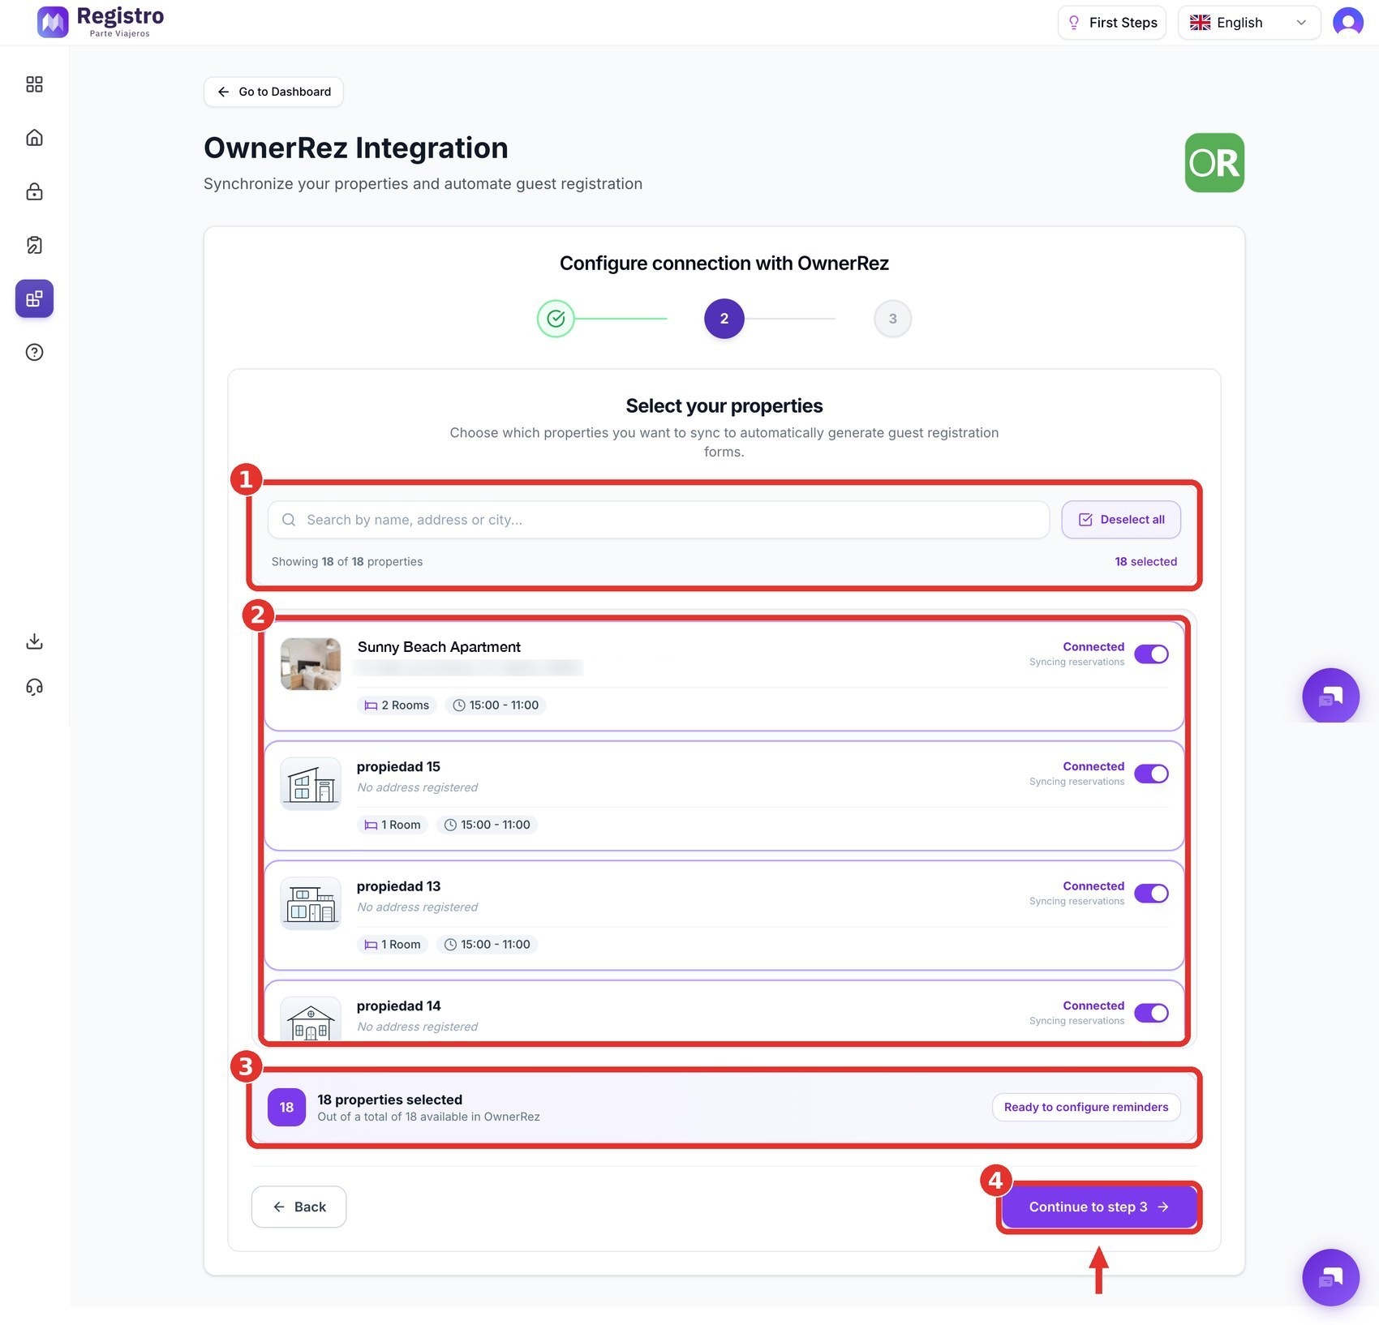Click the completed step one checkmark circle
The image size is (1379, 1325).
click(556, 319)
